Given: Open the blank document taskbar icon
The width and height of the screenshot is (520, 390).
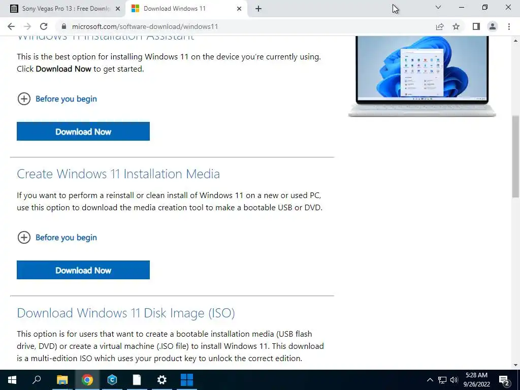Looking at the screenshot, I should click(137, 380).
